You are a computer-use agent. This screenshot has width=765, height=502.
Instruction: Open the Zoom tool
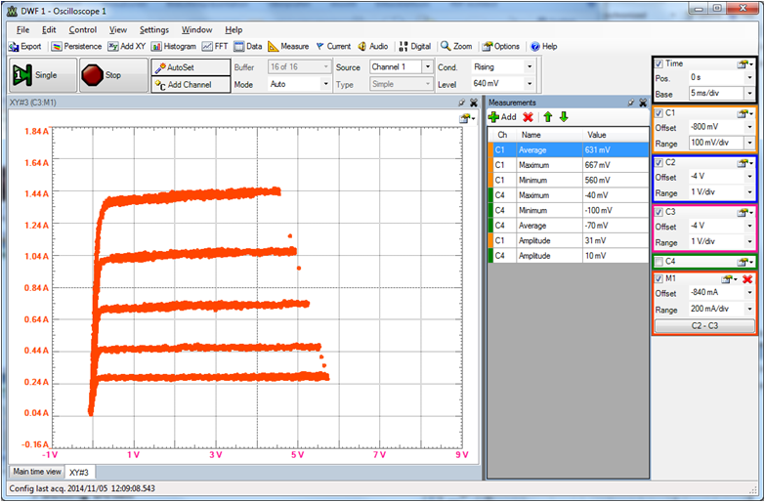pyautogui.click(x=446, y=46)
